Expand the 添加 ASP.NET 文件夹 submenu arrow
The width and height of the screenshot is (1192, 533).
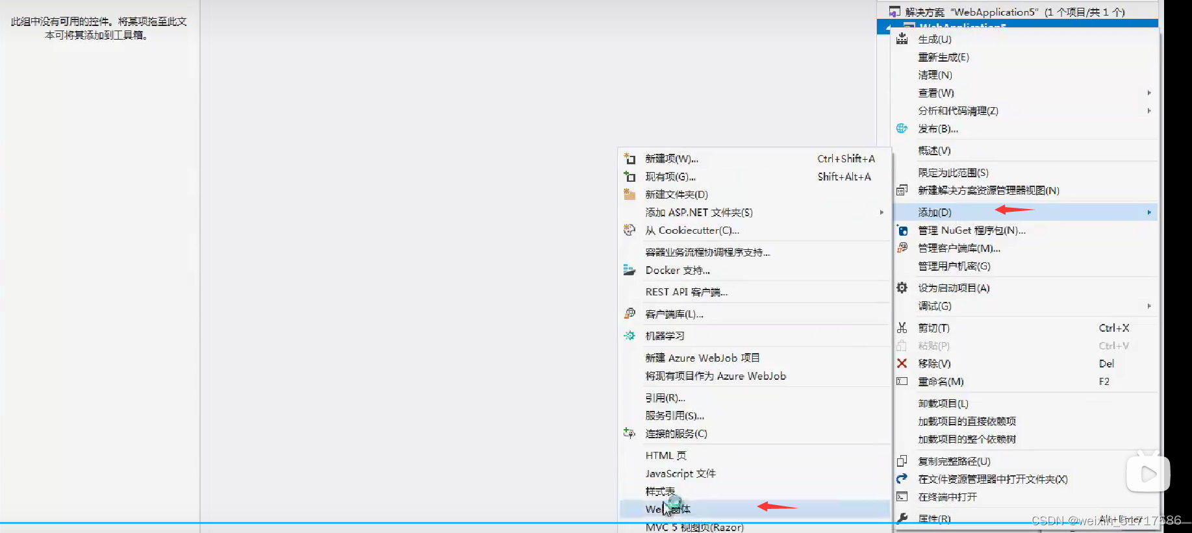coord(881,212)
